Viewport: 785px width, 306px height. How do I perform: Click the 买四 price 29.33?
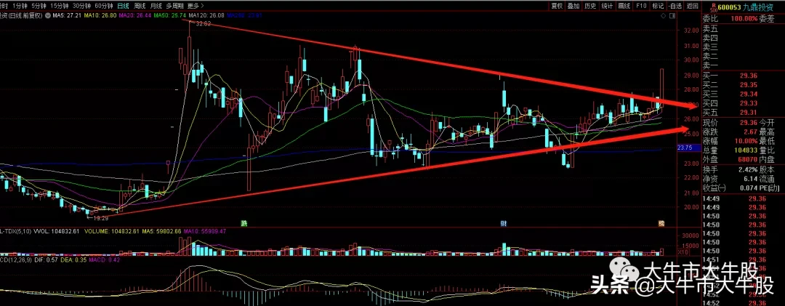pyautogui.click(x=749, y=102)
